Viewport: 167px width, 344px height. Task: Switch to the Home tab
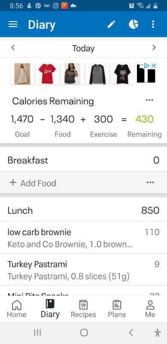pos(17,309)
